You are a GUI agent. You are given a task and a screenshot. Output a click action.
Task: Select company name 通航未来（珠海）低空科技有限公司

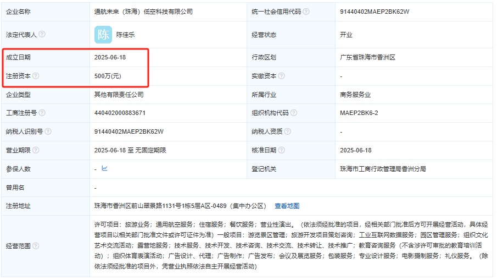[x=143, y=12]
